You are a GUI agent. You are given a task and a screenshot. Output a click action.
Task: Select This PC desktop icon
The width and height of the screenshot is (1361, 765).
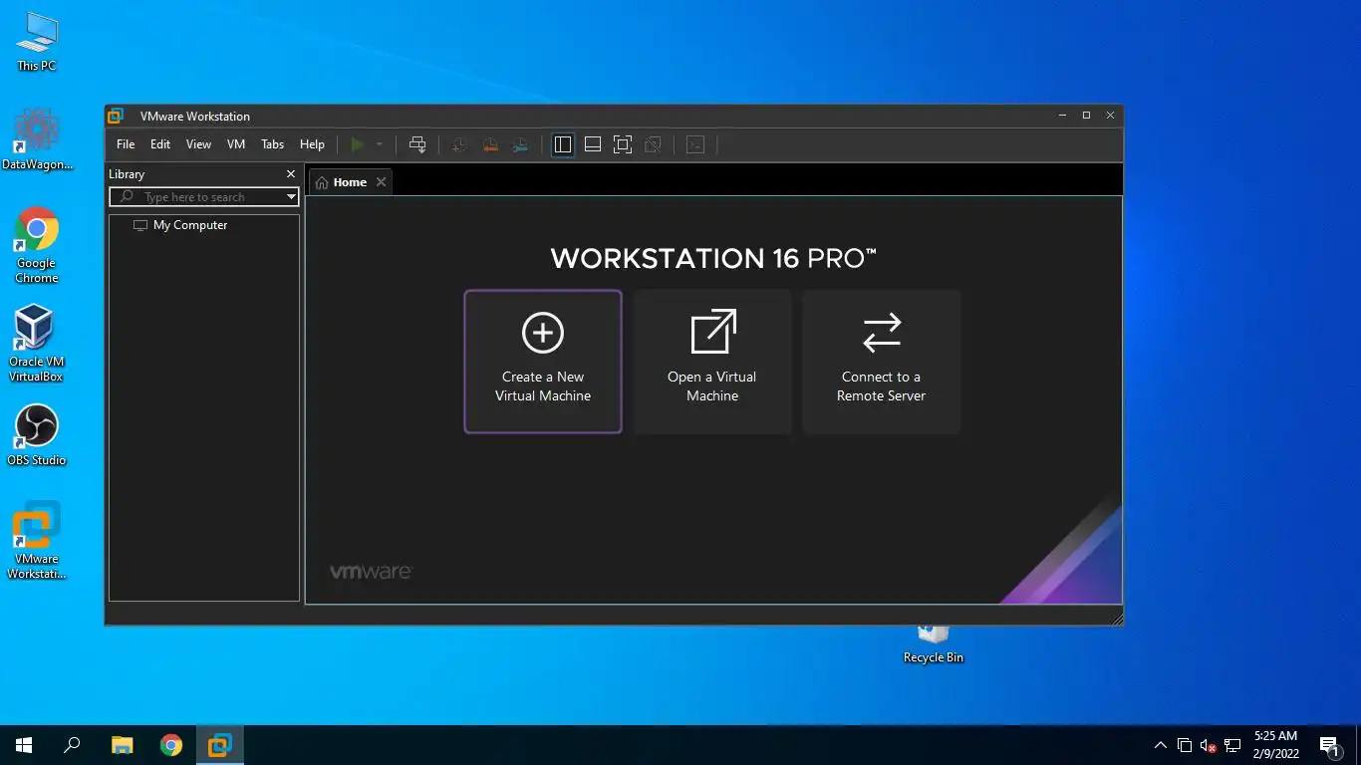click(x=37, y=41)
